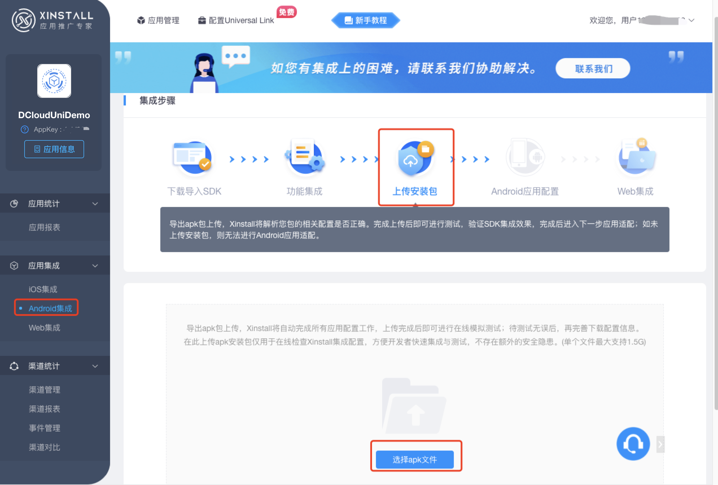
Task: Click the 应用管理 cube icon
Action: pyautogui.click(x=141, y=20)
